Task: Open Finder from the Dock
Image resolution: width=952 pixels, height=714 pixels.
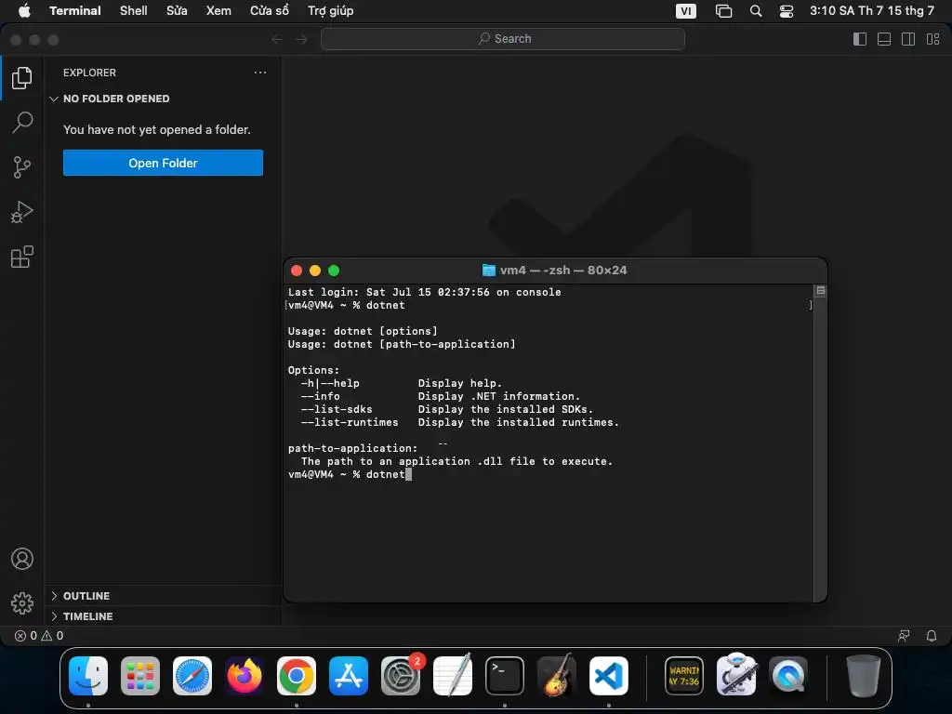Action: click(88, 676)
